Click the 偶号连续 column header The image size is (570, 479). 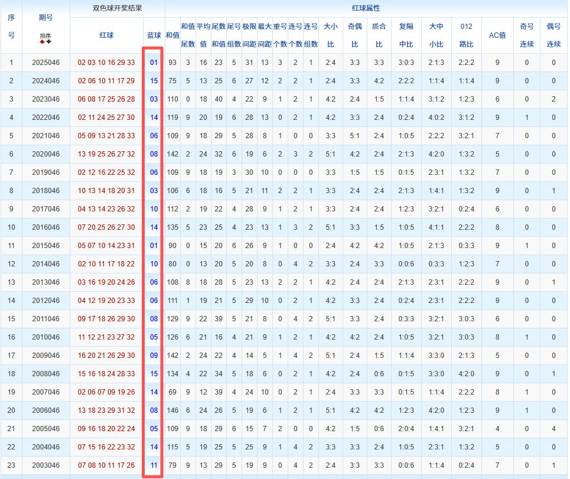(553, 35)
